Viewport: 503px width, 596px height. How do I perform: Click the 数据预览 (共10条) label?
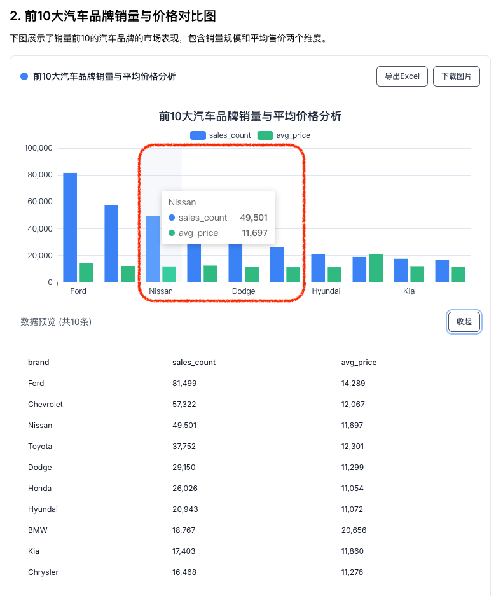[x=56, y=322]
